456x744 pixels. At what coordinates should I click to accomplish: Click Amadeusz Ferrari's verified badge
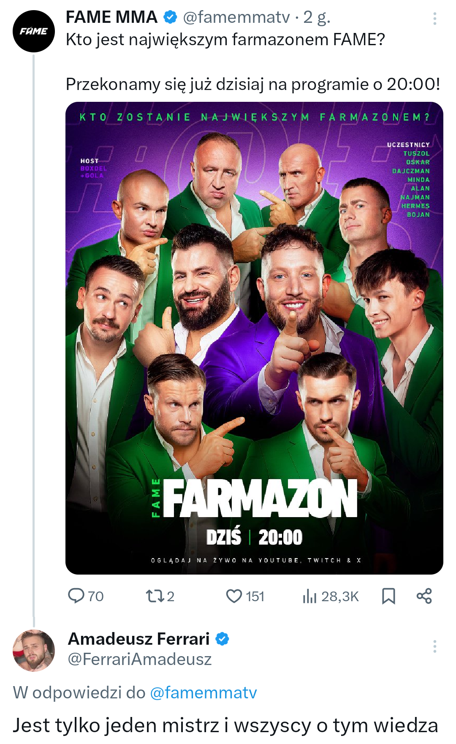223,639
